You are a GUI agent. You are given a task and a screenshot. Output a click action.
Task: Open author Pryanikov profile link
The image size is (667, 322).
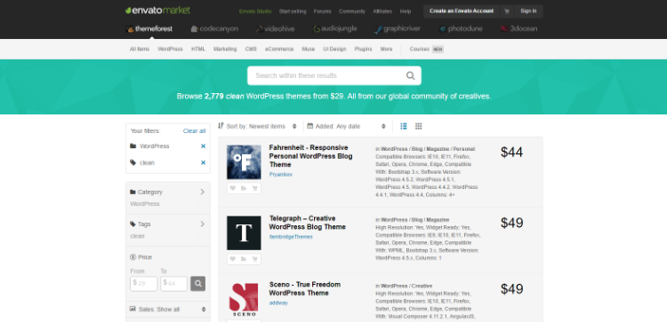tap(281, 175)
